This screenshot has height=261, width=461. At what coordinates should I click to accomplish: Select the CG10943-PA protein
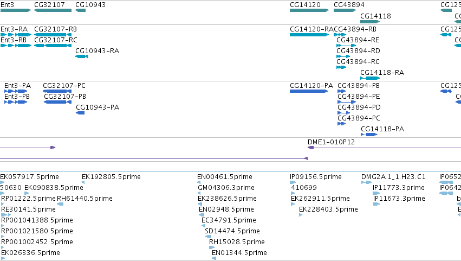80,113
